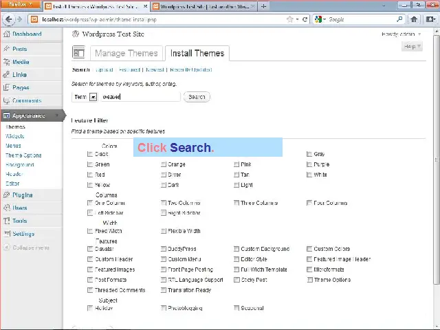The height and width of the screenshot is (330, 440).
Task: Select the Install Themes tab
Action: [197, 53]
